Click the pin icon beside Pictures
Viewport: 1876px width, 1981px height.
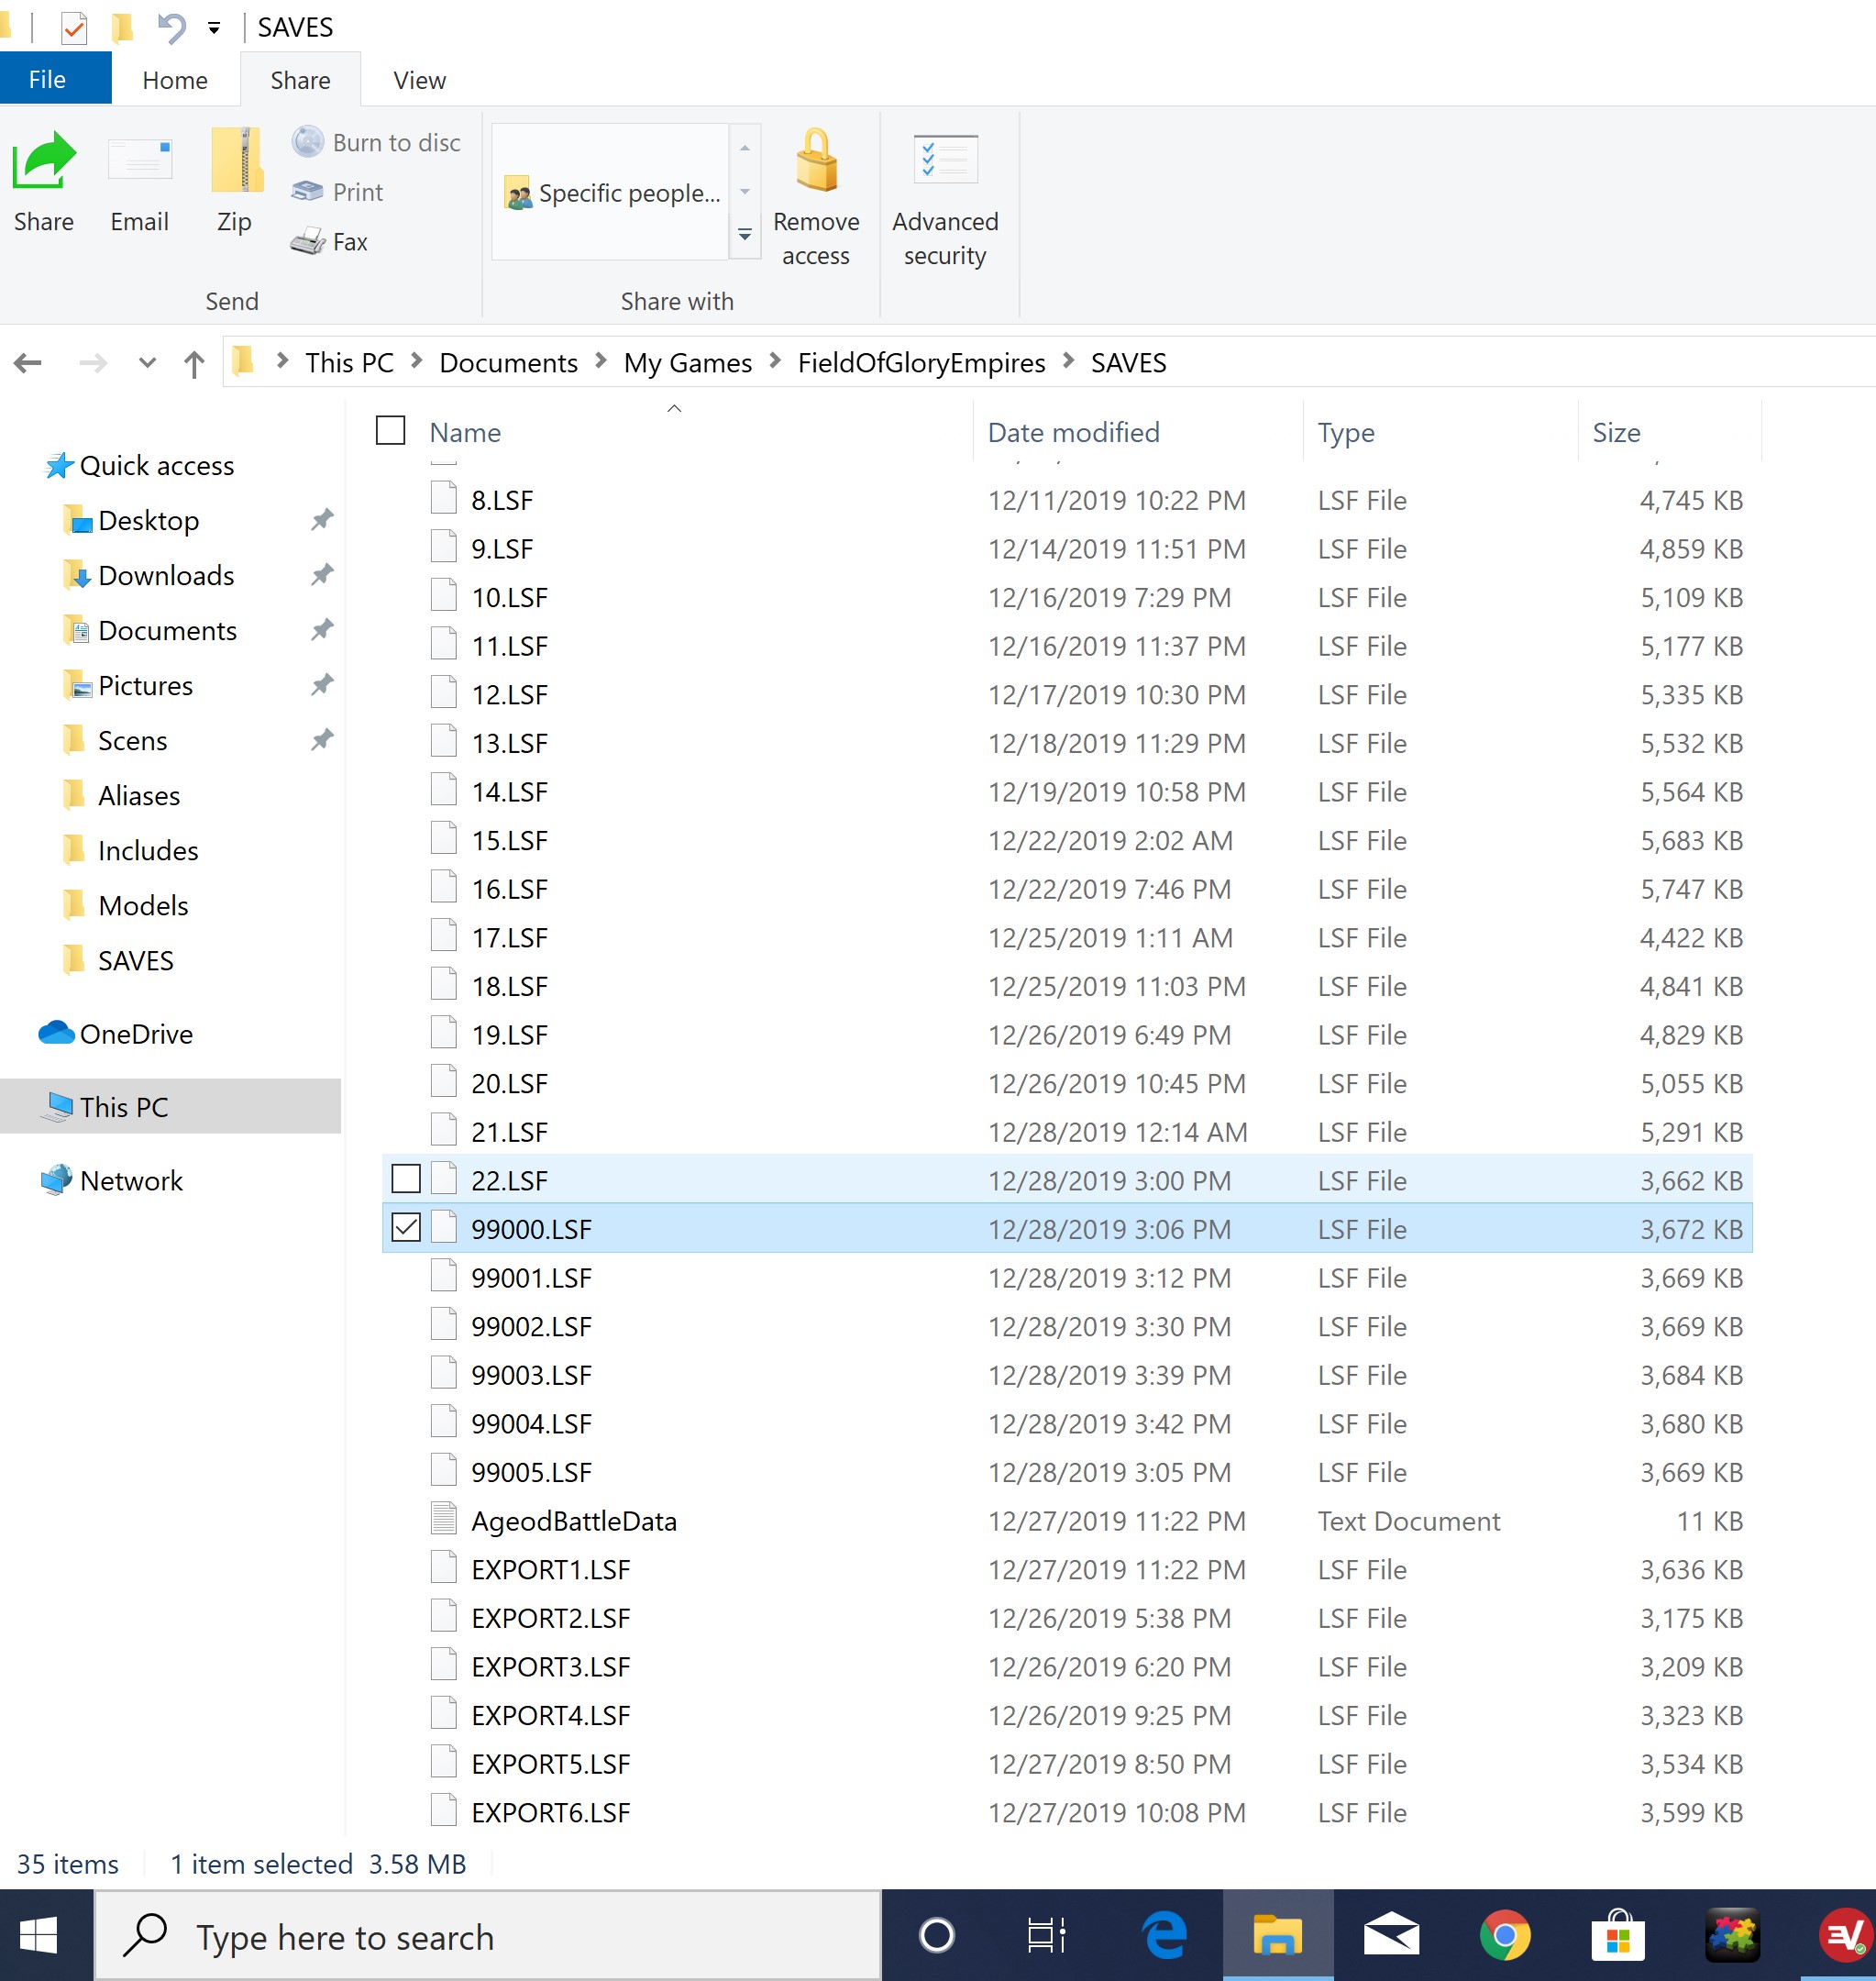[322, 685]
